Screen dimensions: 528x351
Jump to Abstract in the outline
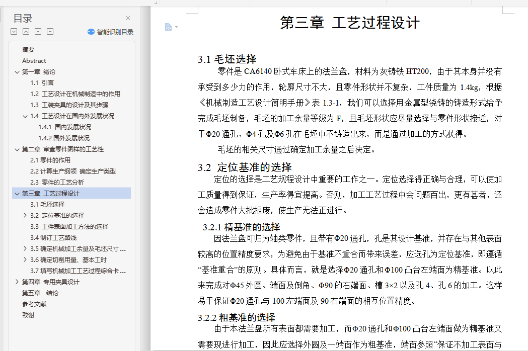pos(34,61)
